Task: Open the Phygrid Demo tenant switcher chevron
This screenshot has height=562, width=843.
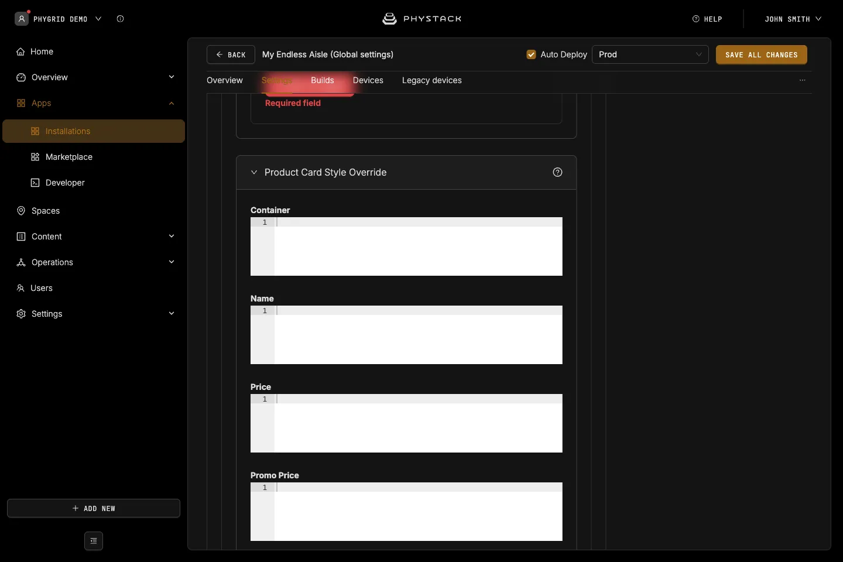Action: (x=98, y=19)
